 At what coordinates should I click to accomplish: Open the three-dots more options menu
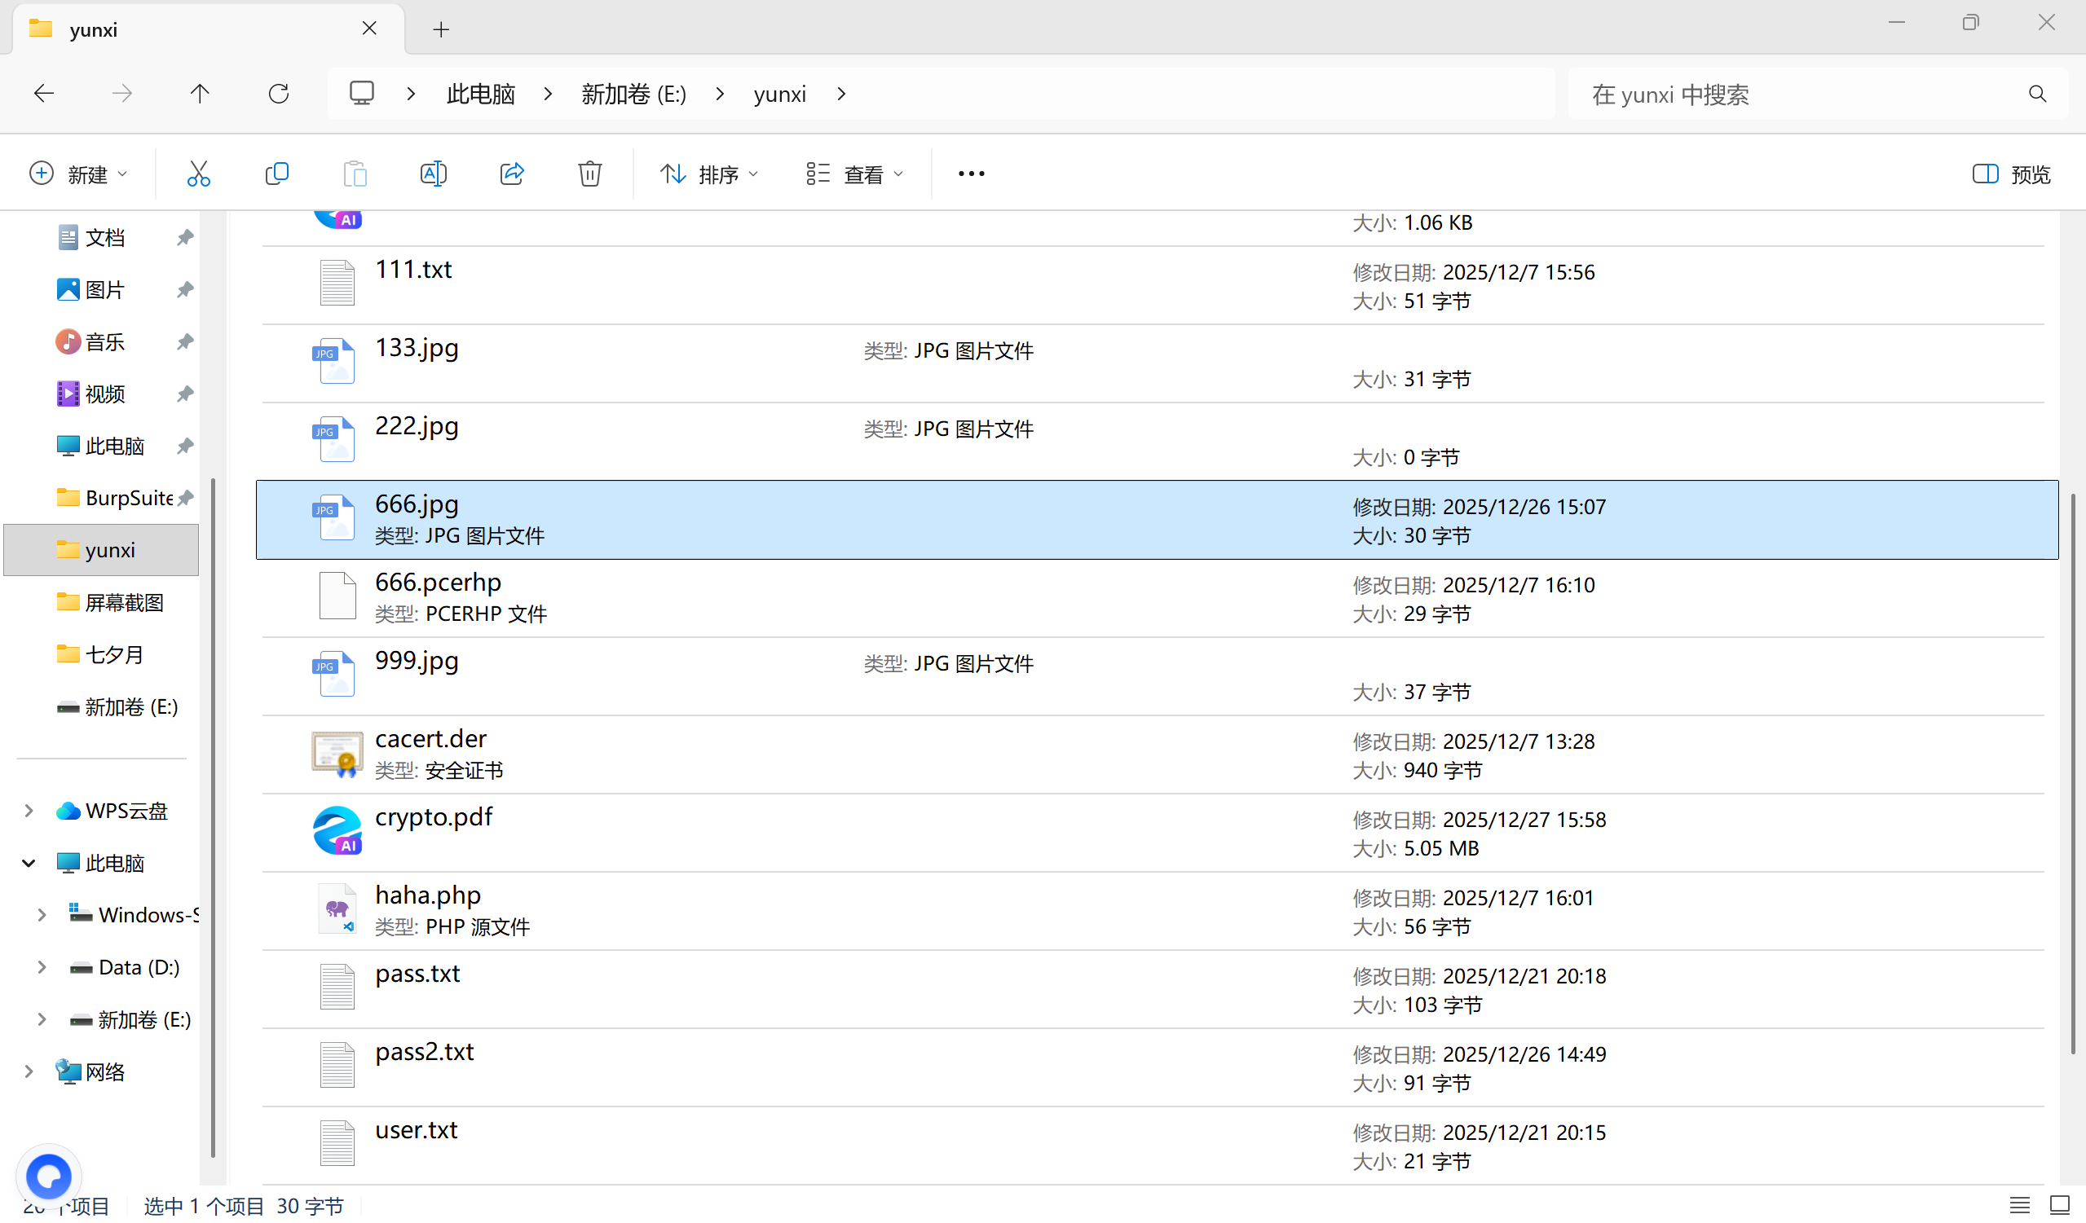pyautogui.click(x=971, y=174)
